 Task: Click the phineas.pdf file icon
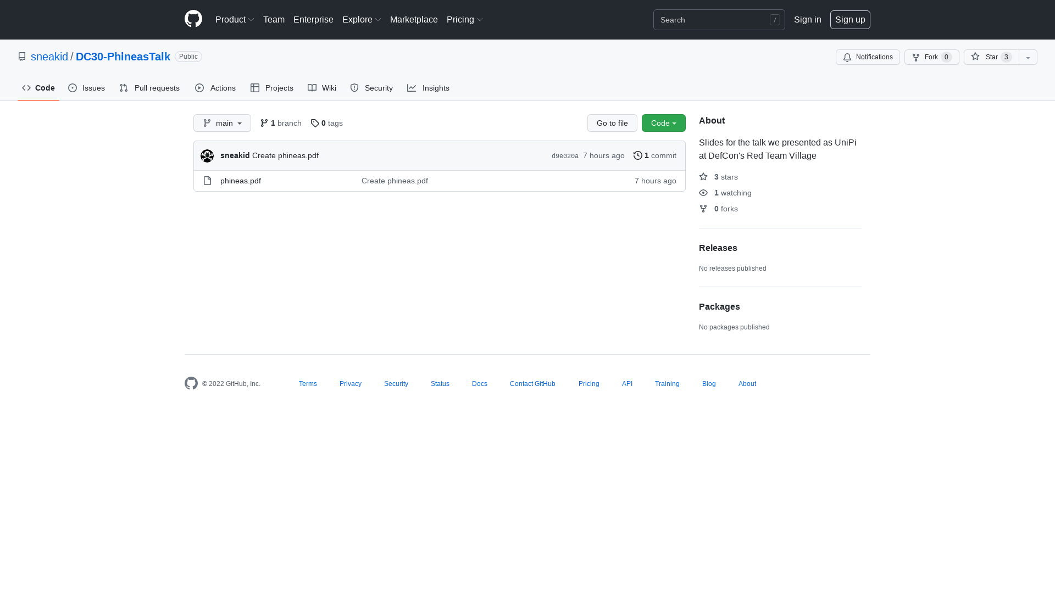coord(207,181)
